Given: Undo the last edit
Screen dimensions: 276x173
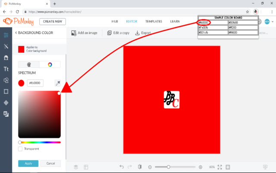Looking at the screenshot, I should 122,167.
